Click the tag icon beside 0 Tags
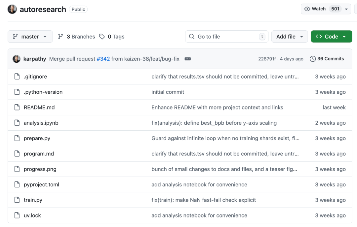Screen dimensions: 357x227 point(102,37)
